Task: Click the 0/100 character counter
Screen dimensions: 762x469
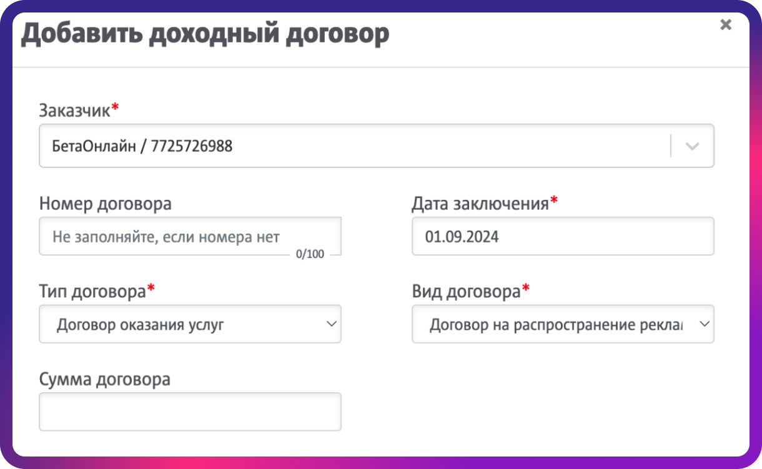Action: coord(310,255)
